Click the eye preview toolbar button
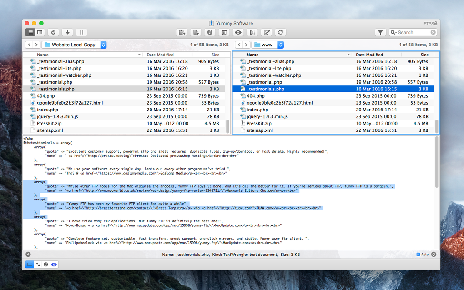The image size is (464, 290). click(x=238, y=32)
